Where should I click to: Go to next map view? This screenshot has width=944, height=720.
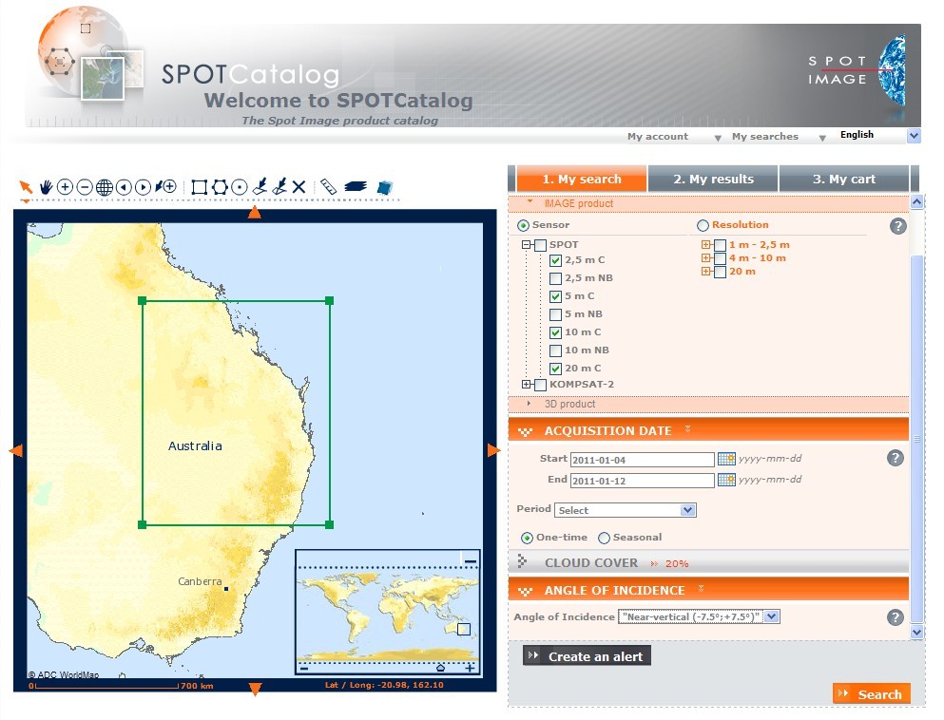[143, 187]
